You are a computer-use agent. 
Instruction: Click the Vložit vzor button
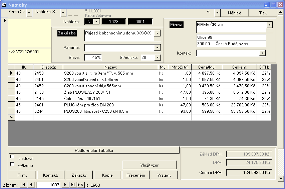tap(149, 165)
